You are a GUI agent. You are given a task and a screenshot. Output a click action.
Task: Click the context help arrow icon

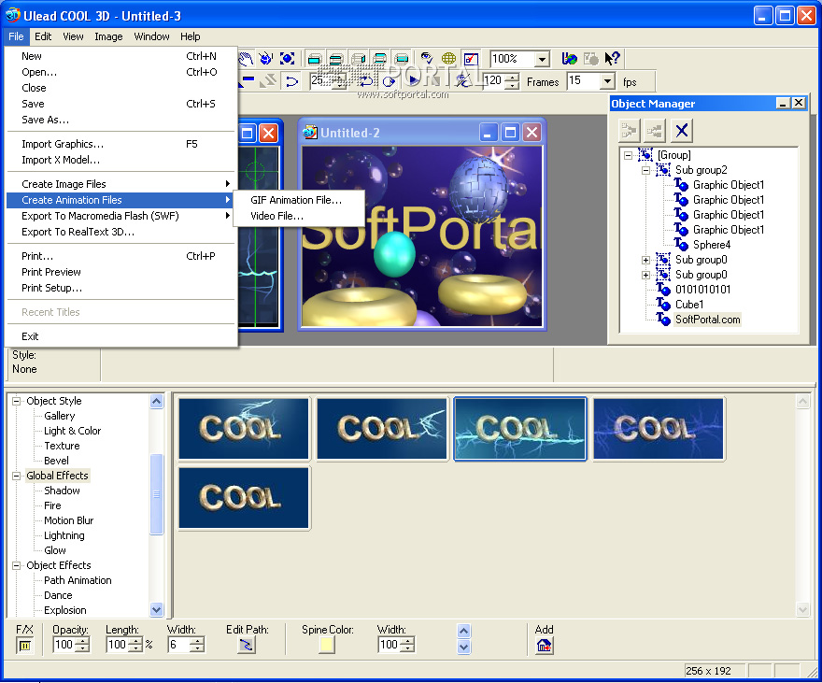(x=613, y=59)
